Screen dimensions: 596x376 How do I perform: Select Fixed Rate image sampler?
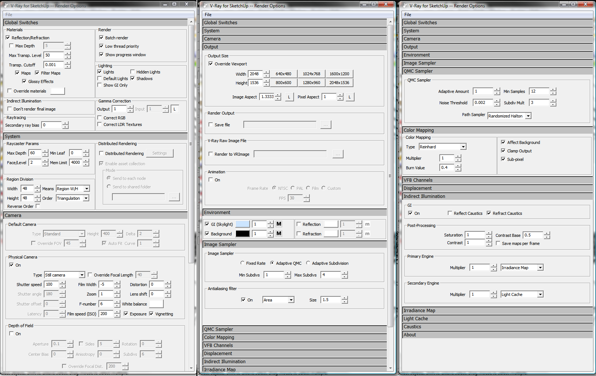(242, 263)
